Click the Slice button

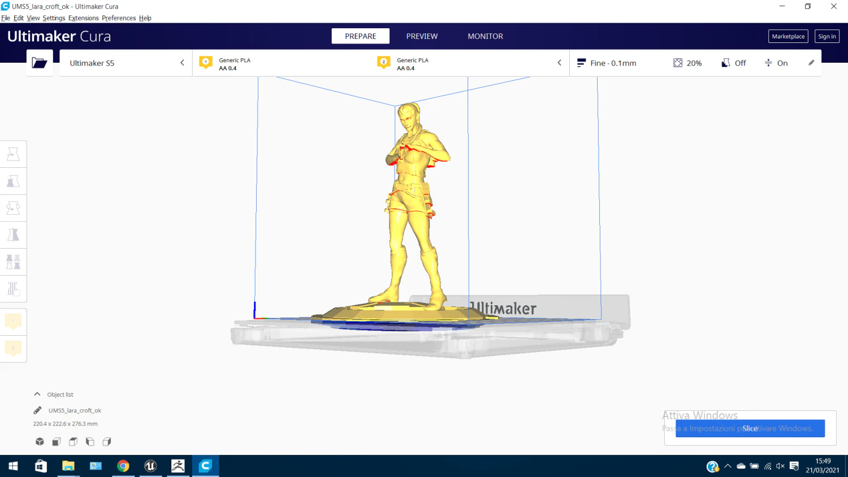coord(750,428)
